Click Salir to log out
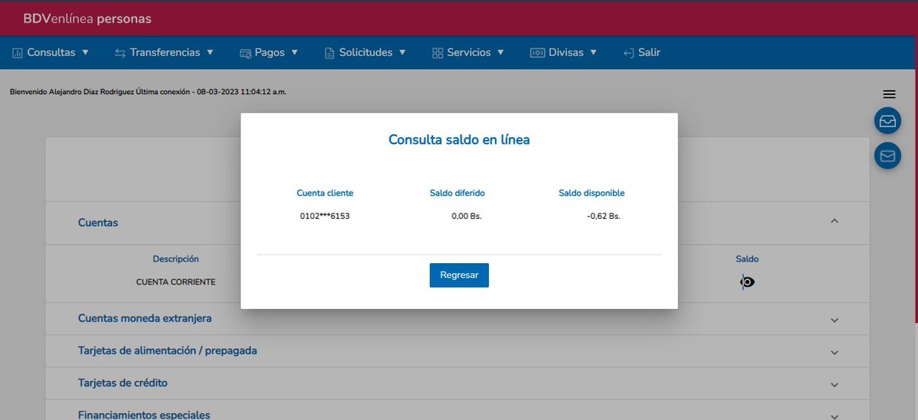This screenshot has height=420, width=918. tap(649, 53)
